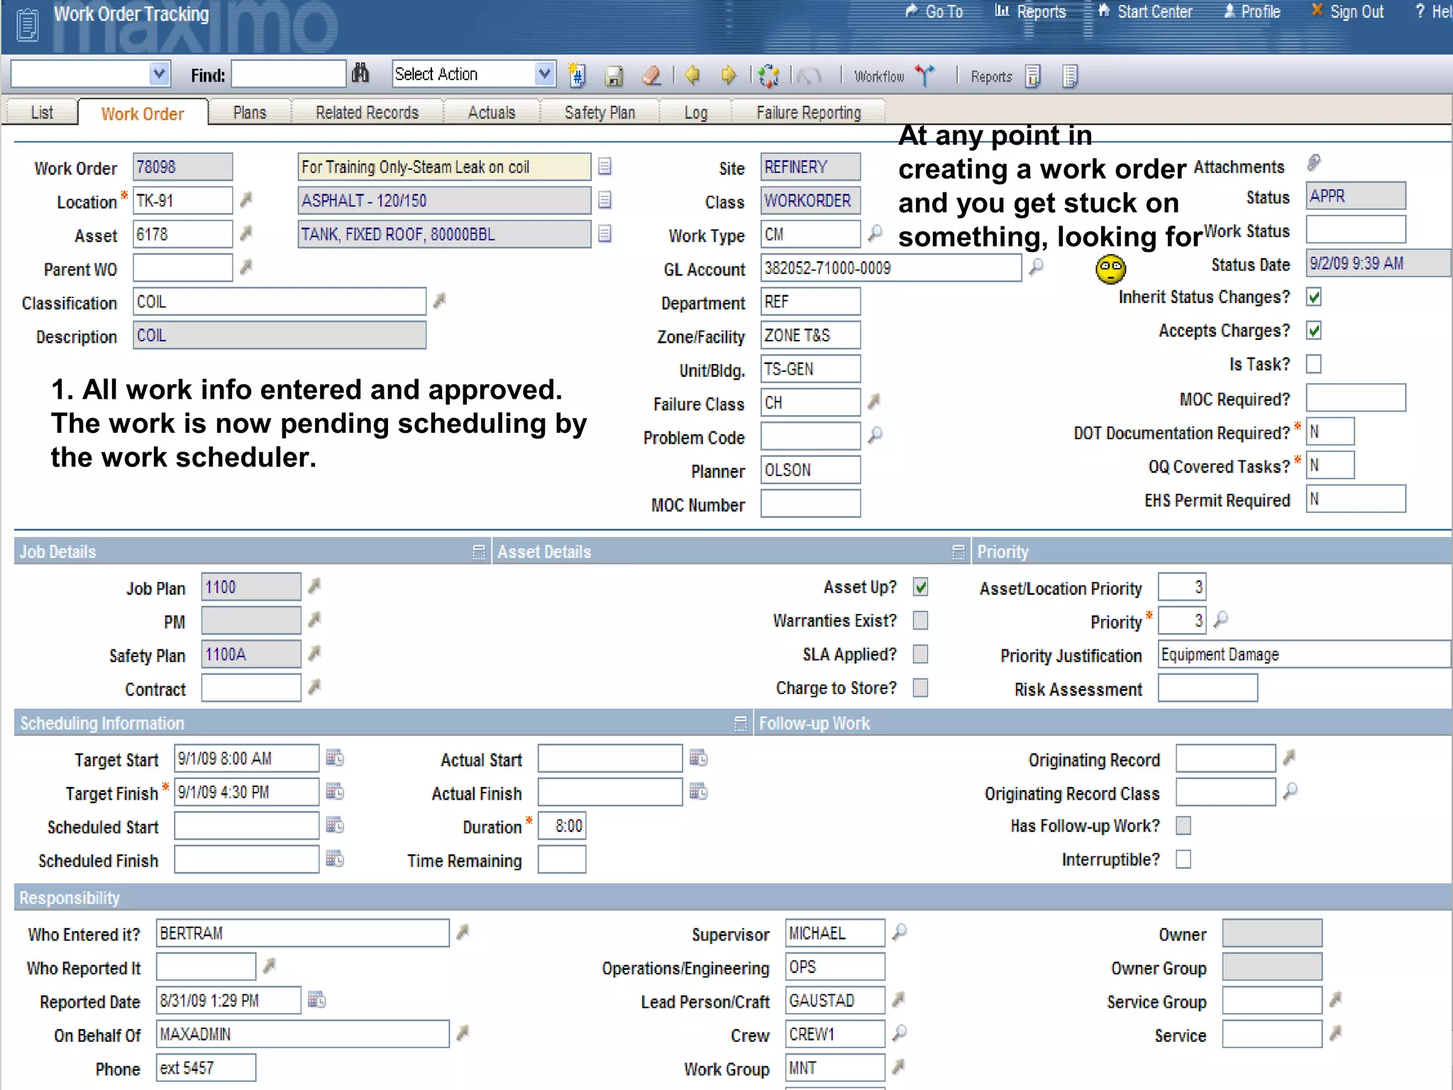Open Classification detail menu arrow
The height and width of the screenshot is (1090, 1453).
[440, 301]
